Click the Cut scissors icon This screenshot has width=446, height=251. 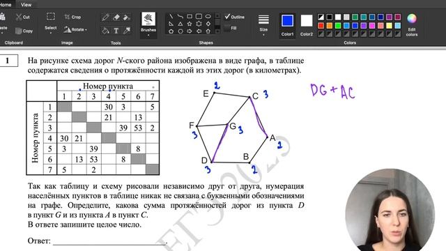(19, 17)
